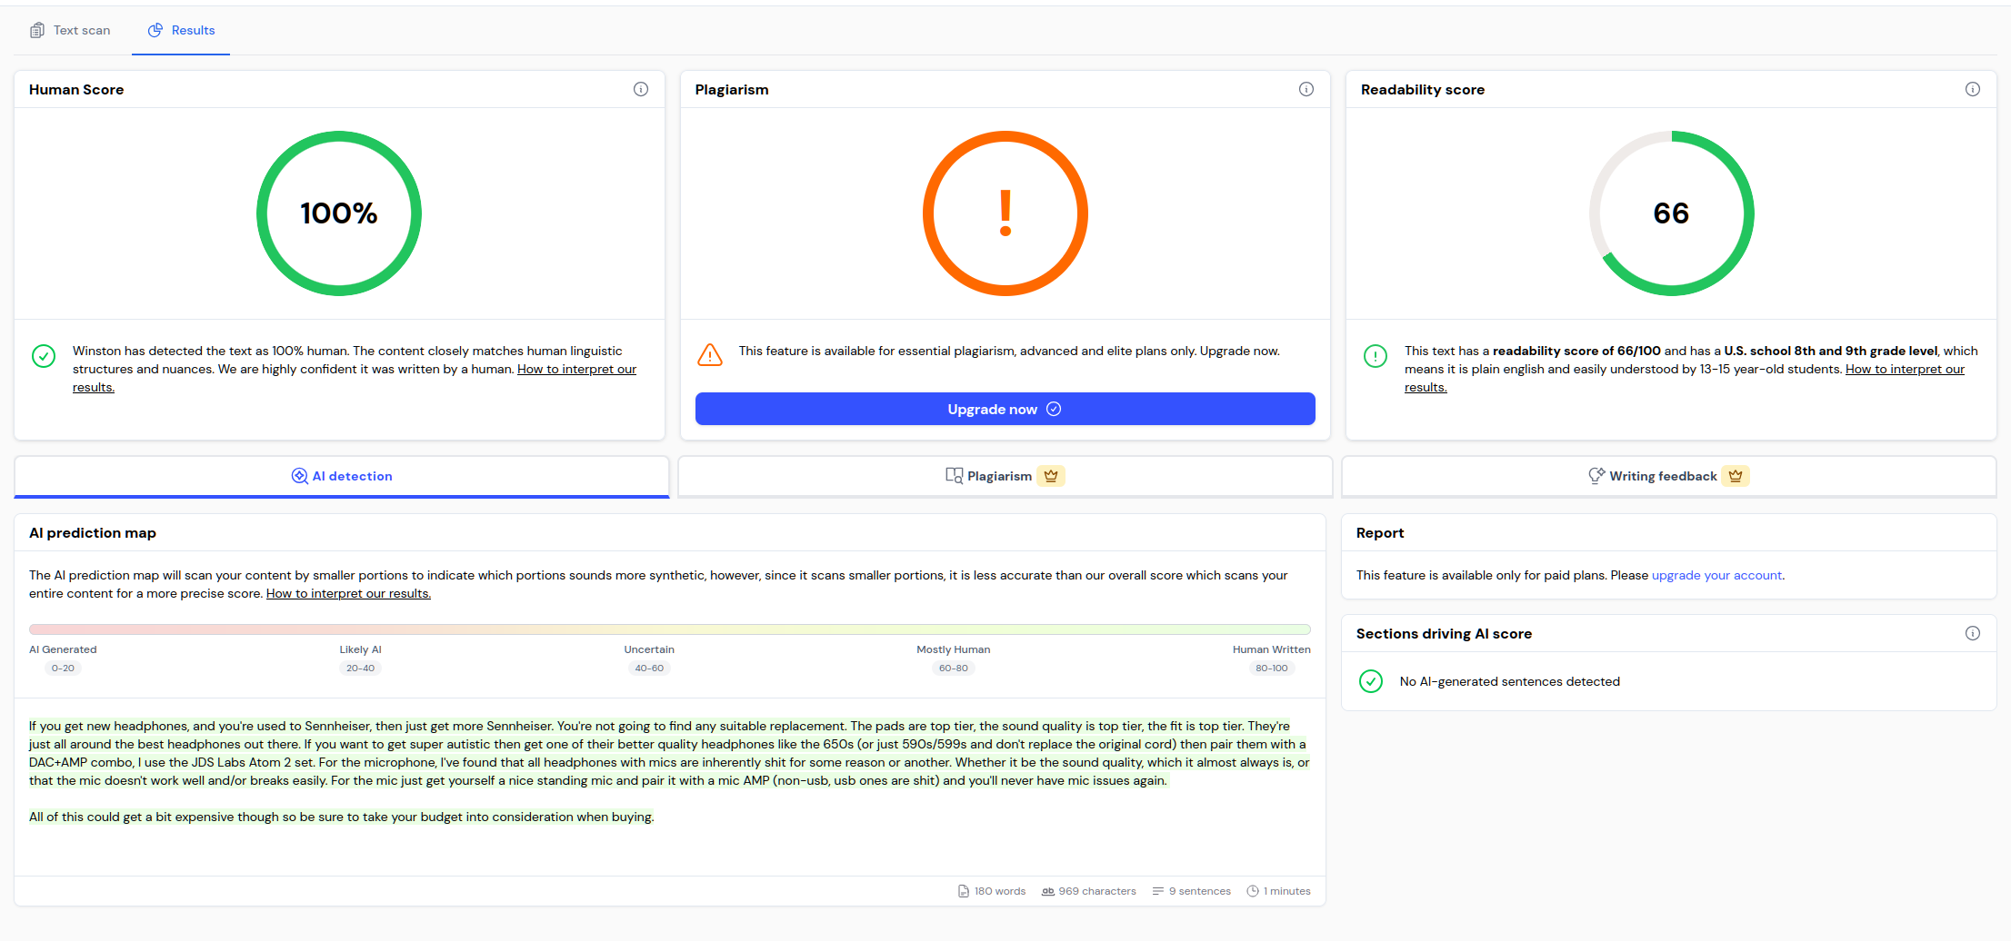Open interpret results link under Human Score
Image resolution: width=2011 pixels, height=941 pixels.
[576, 369]
